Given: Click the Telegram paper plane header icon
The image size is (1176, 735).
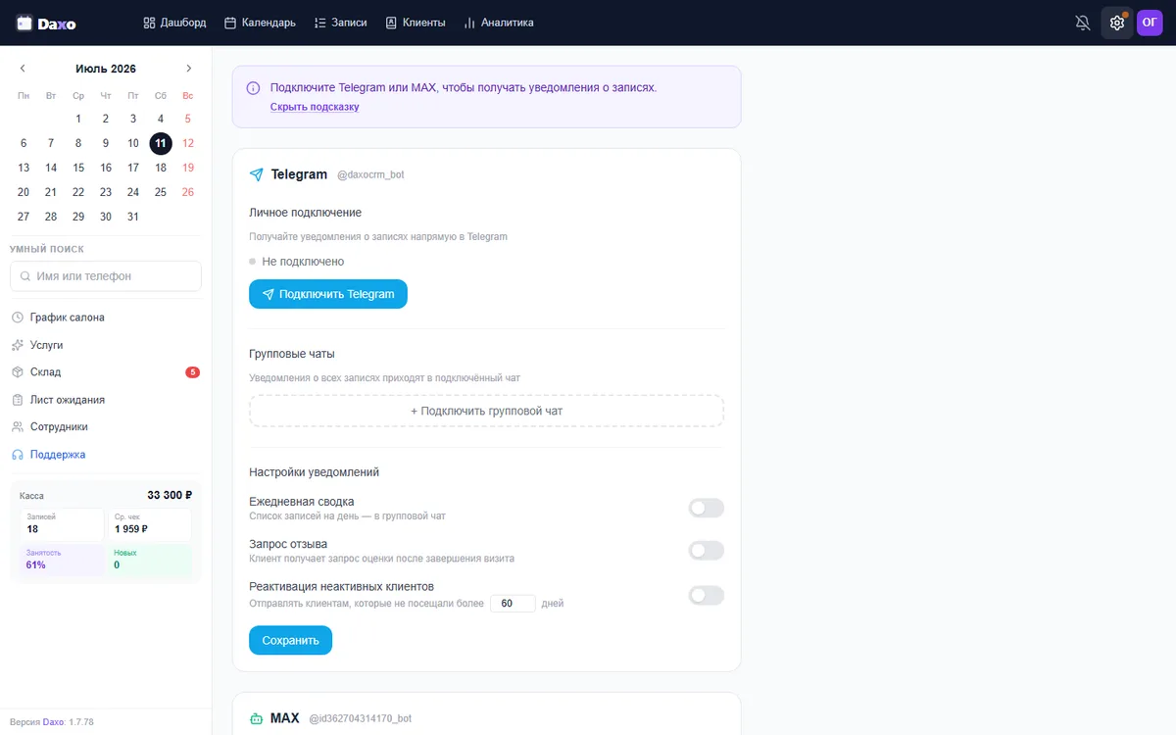Looking at the screenshot, I should point(257,174).
